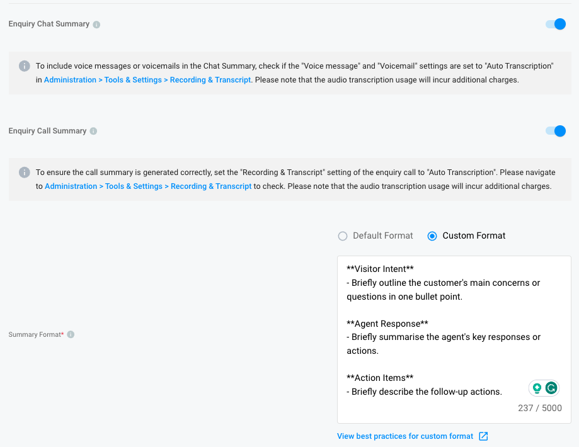This screenshot has height=447, width=579.
Task: Click inside the Summary Format text area
Action: tap(454, 339)
